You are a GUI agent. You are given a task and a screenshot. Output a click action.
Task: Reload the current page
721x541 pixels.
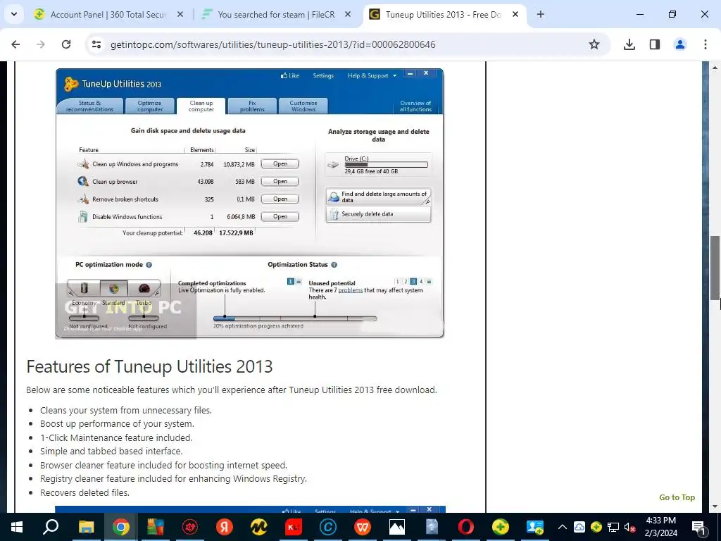(66, 44)
